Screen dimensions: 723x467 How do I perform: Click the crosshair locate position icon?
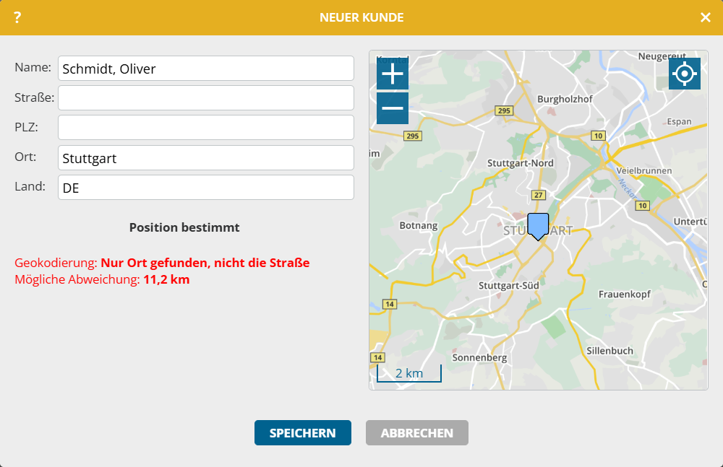coord(684,74)
